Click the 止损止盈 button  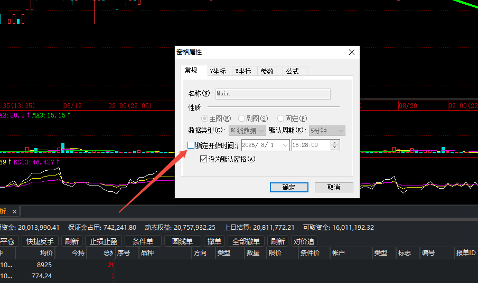click(x=104, y=241)
